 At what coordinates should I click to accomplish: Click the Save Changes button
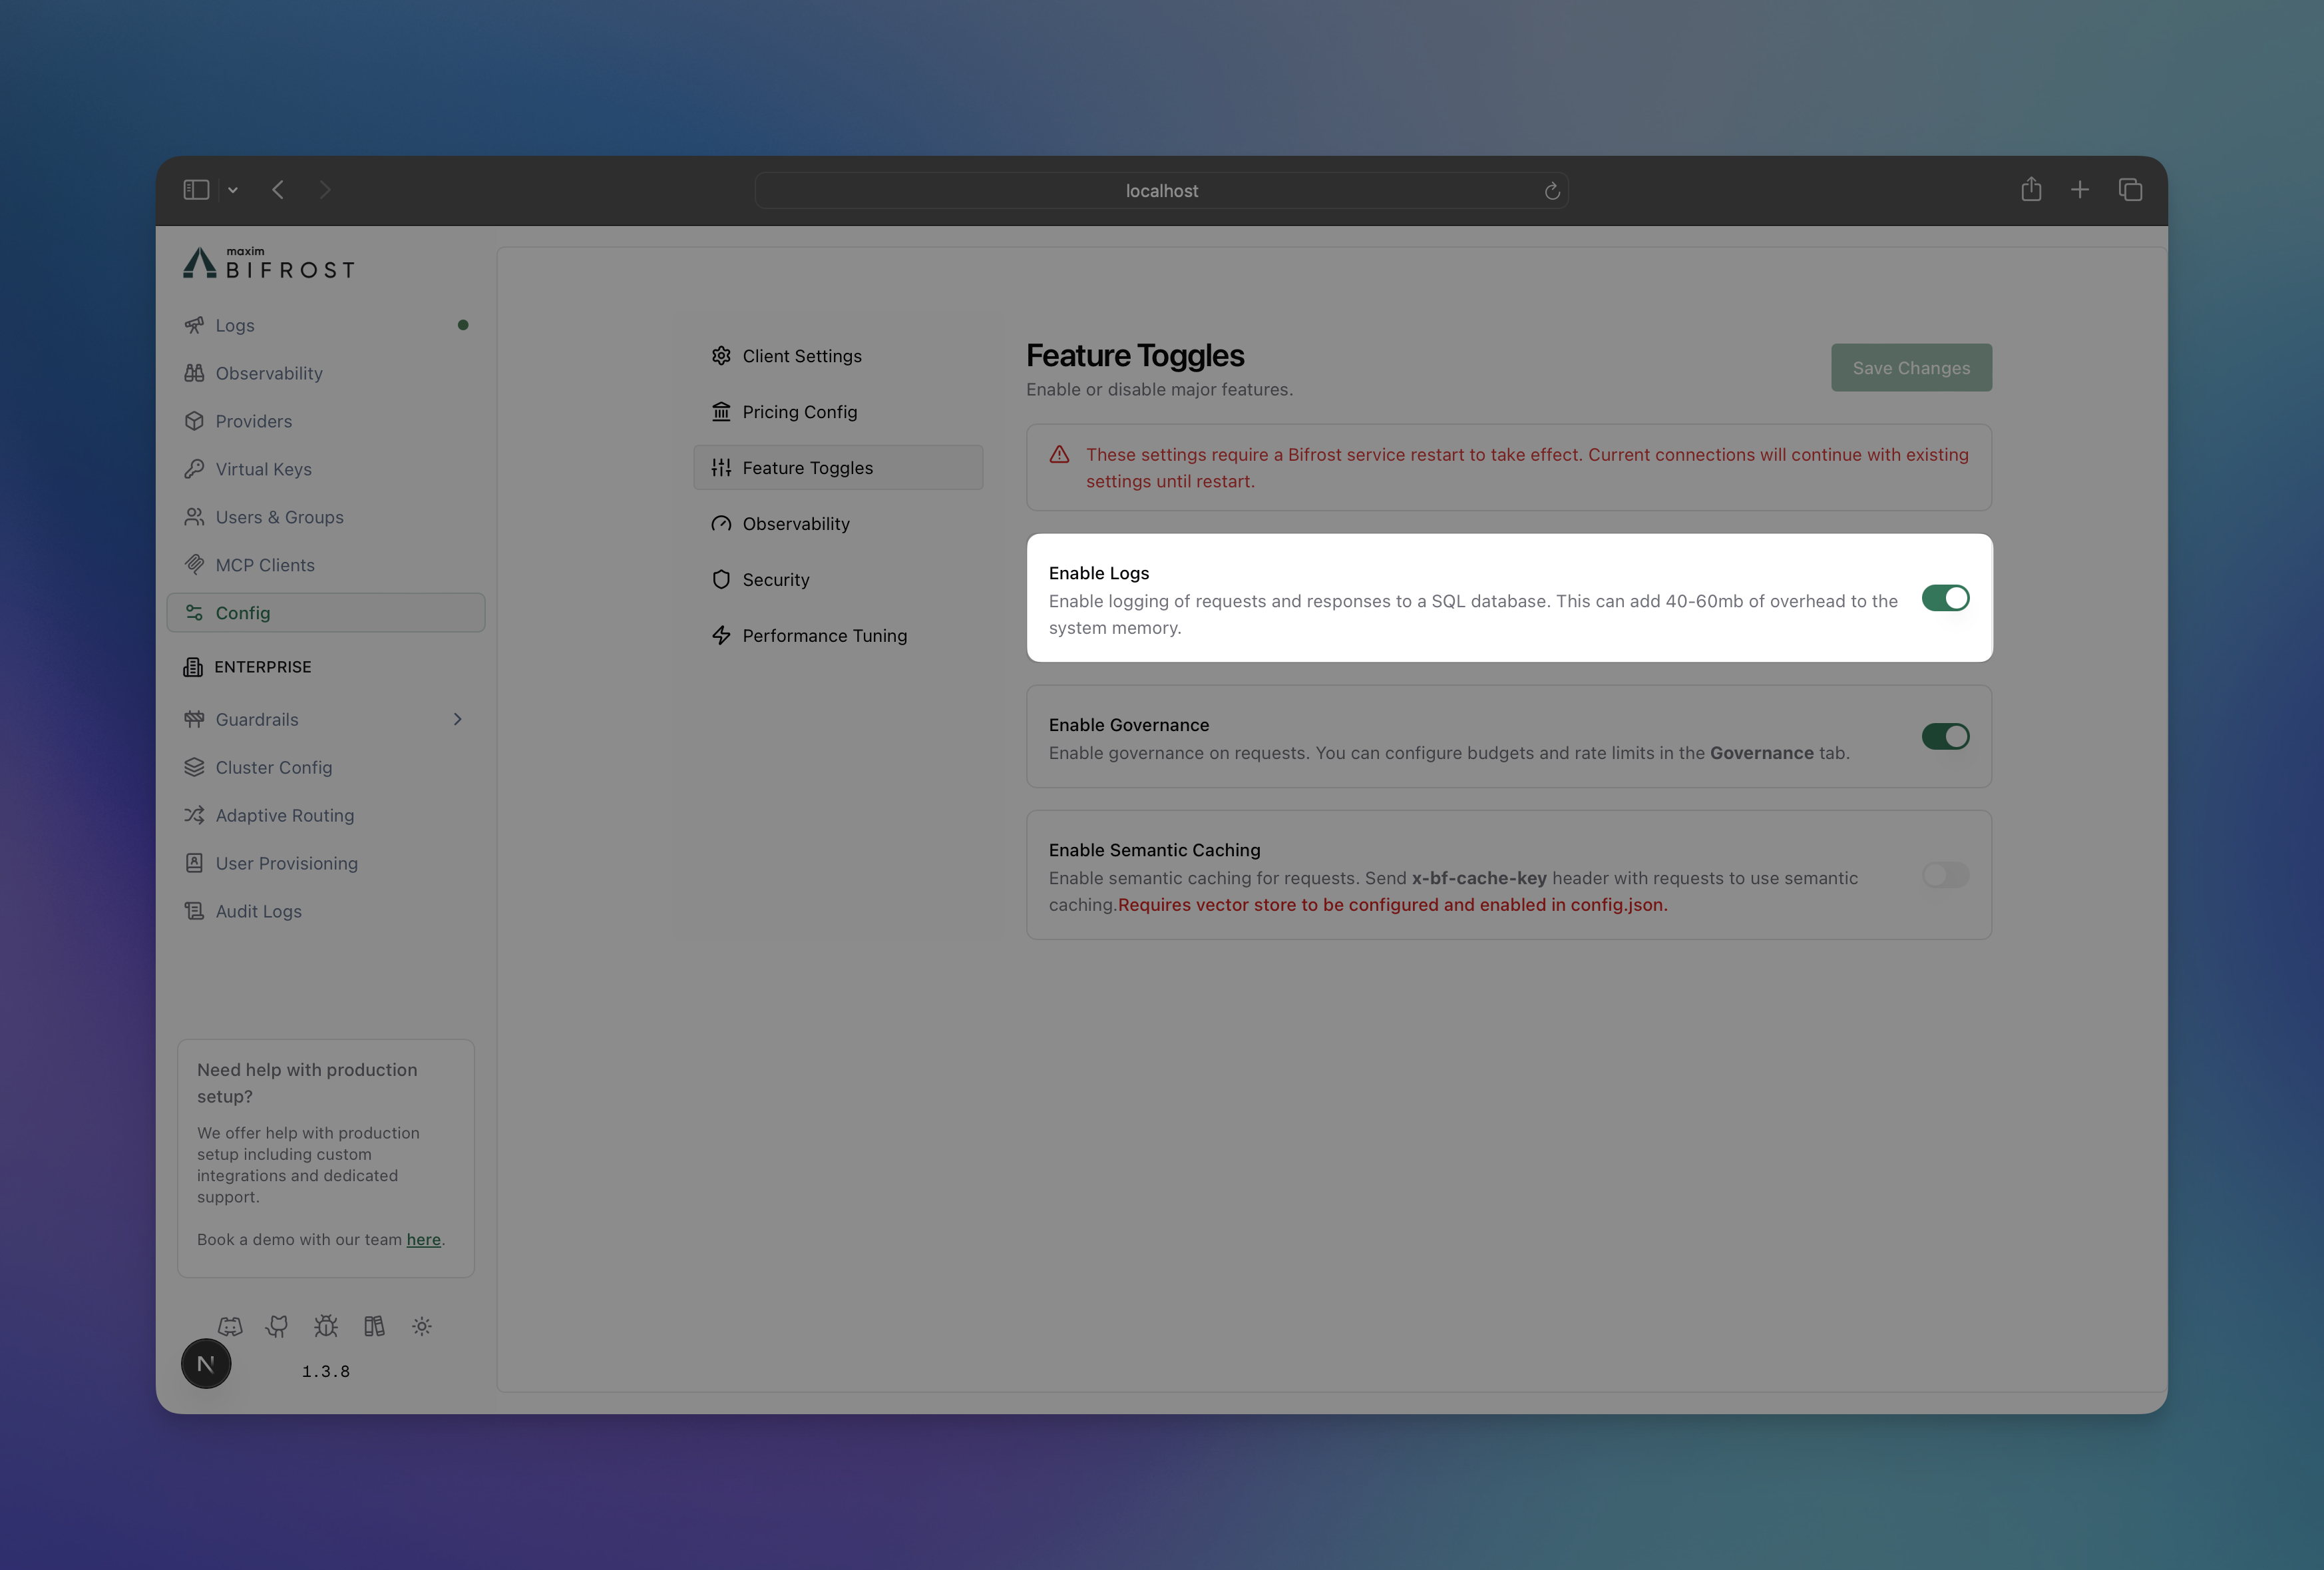(1911, 368)
